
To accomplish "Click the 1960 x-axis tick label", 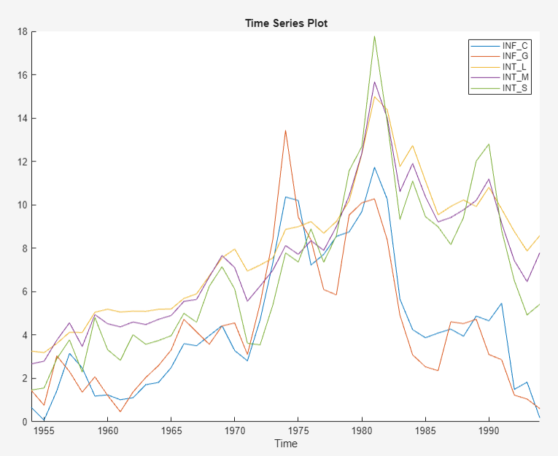I will click(107, 430).
